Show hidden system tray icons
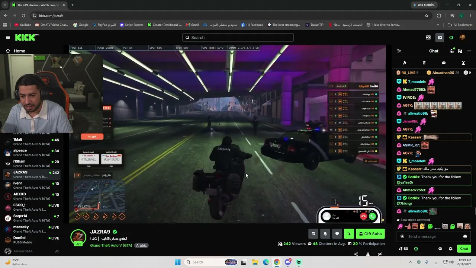Image resolution: width=476 pixels, height=268 pixels. (411, 262)
